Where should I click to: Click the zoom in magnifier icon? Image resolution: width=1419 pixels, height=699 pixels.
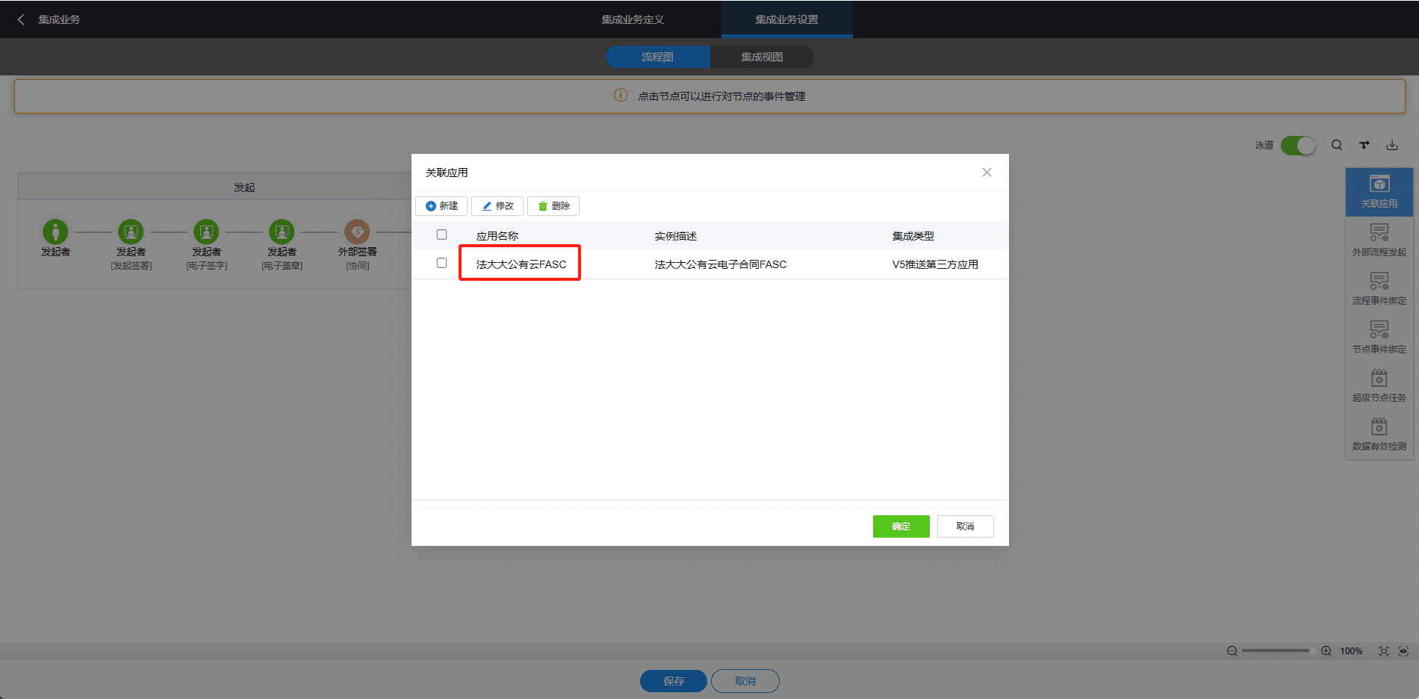(x=1326, y=651)
